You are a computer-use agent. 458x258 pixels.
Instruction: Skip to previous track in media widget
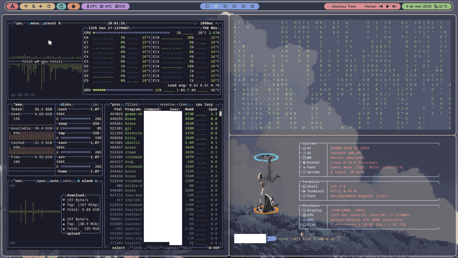[x=381, y=6]
